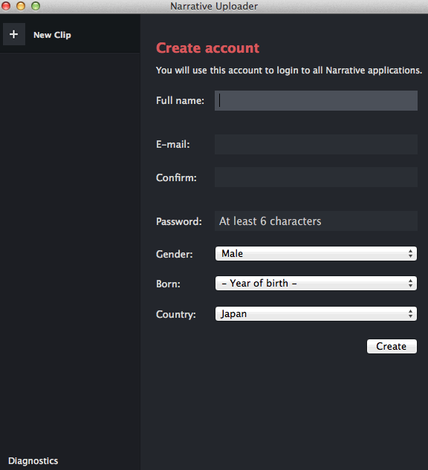428x470 pixels.
Task: Open the Diagnostics link in the sidebar
Action: tap(33, 460)
